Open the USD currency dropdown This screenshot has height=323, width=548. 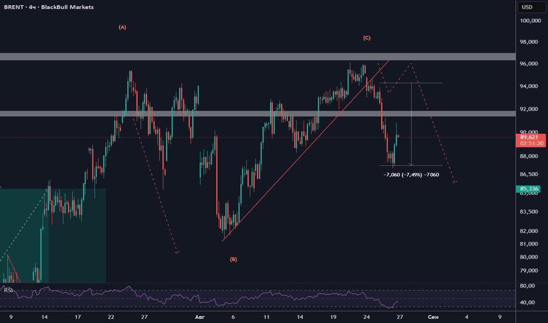coord(532,7)
